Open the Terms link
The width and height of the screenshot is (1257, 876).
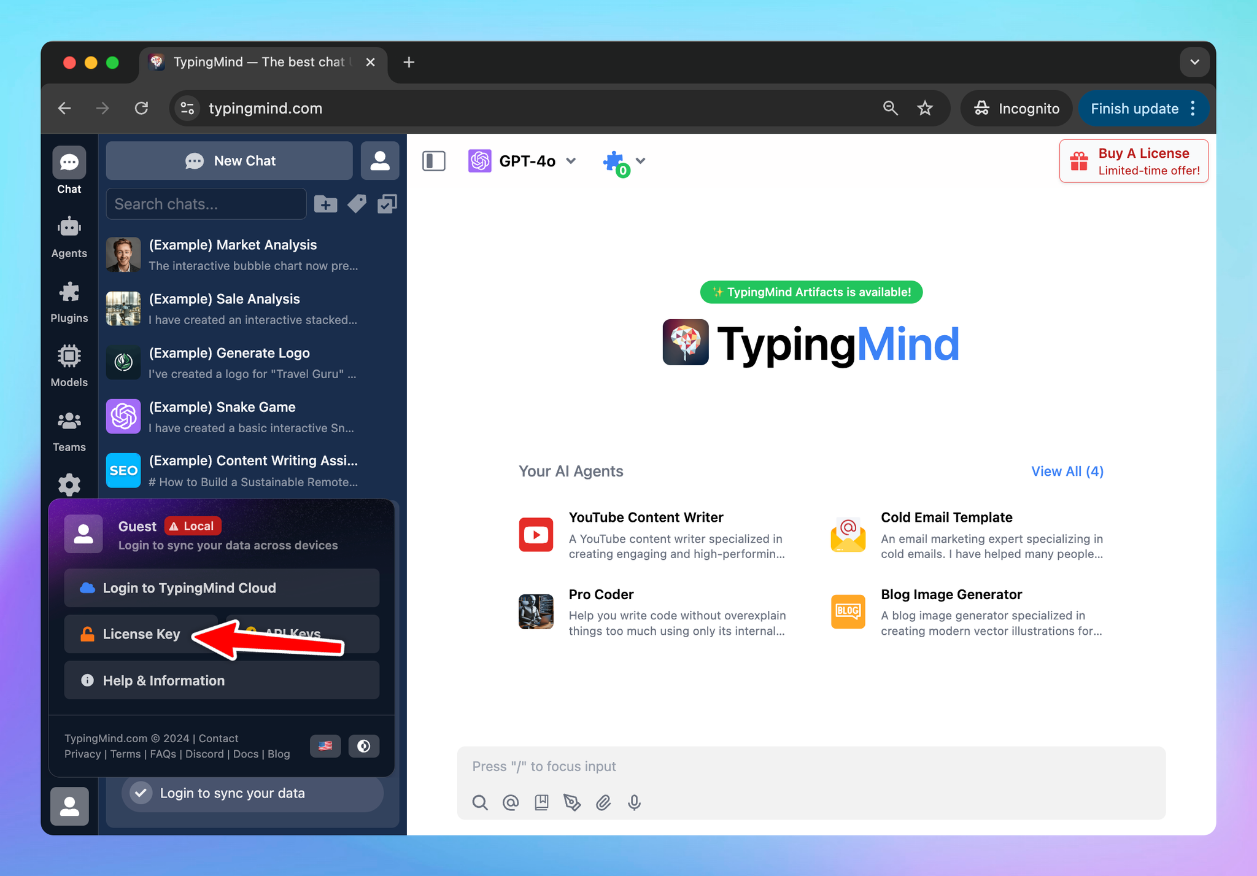(x=126, y=754)
